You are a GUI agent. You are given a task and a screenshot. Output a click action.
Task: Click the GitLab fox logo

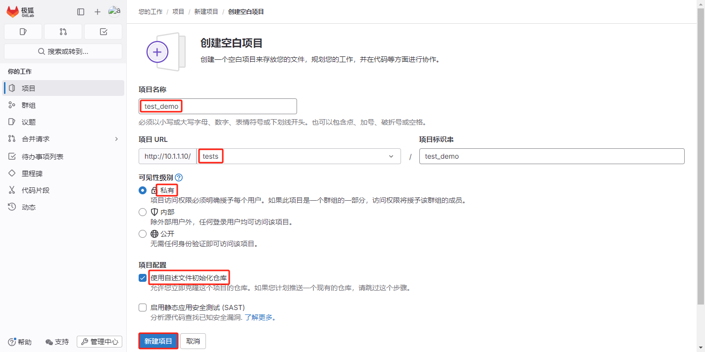13,12
